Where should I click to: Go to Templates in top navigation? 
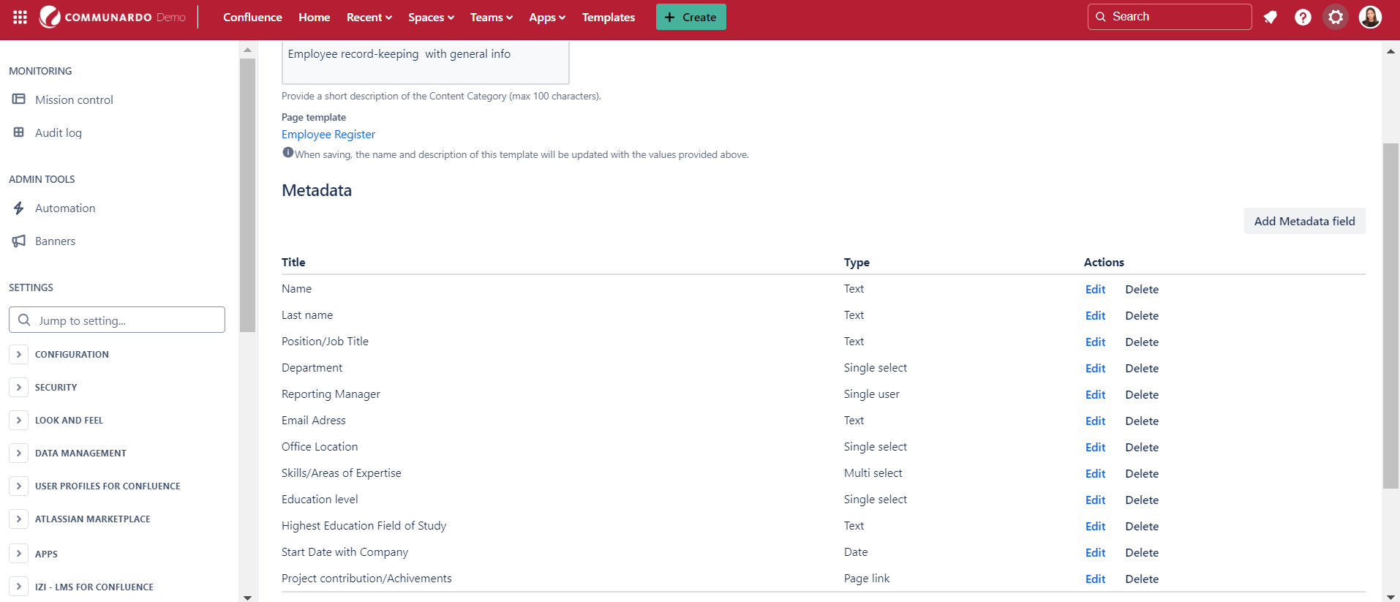click(x=608, y=17)
